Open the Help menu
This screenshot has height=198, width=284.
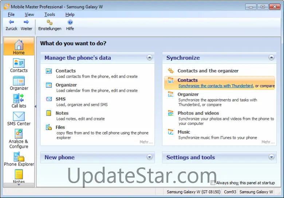click(x=70, y=15)
